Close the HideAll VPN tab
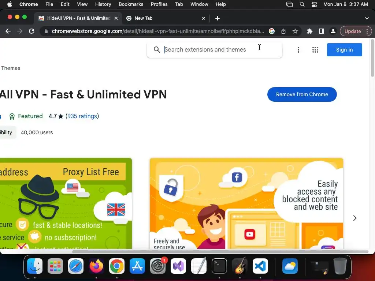Viewport: 375px width, 281px height. (116, 18)
